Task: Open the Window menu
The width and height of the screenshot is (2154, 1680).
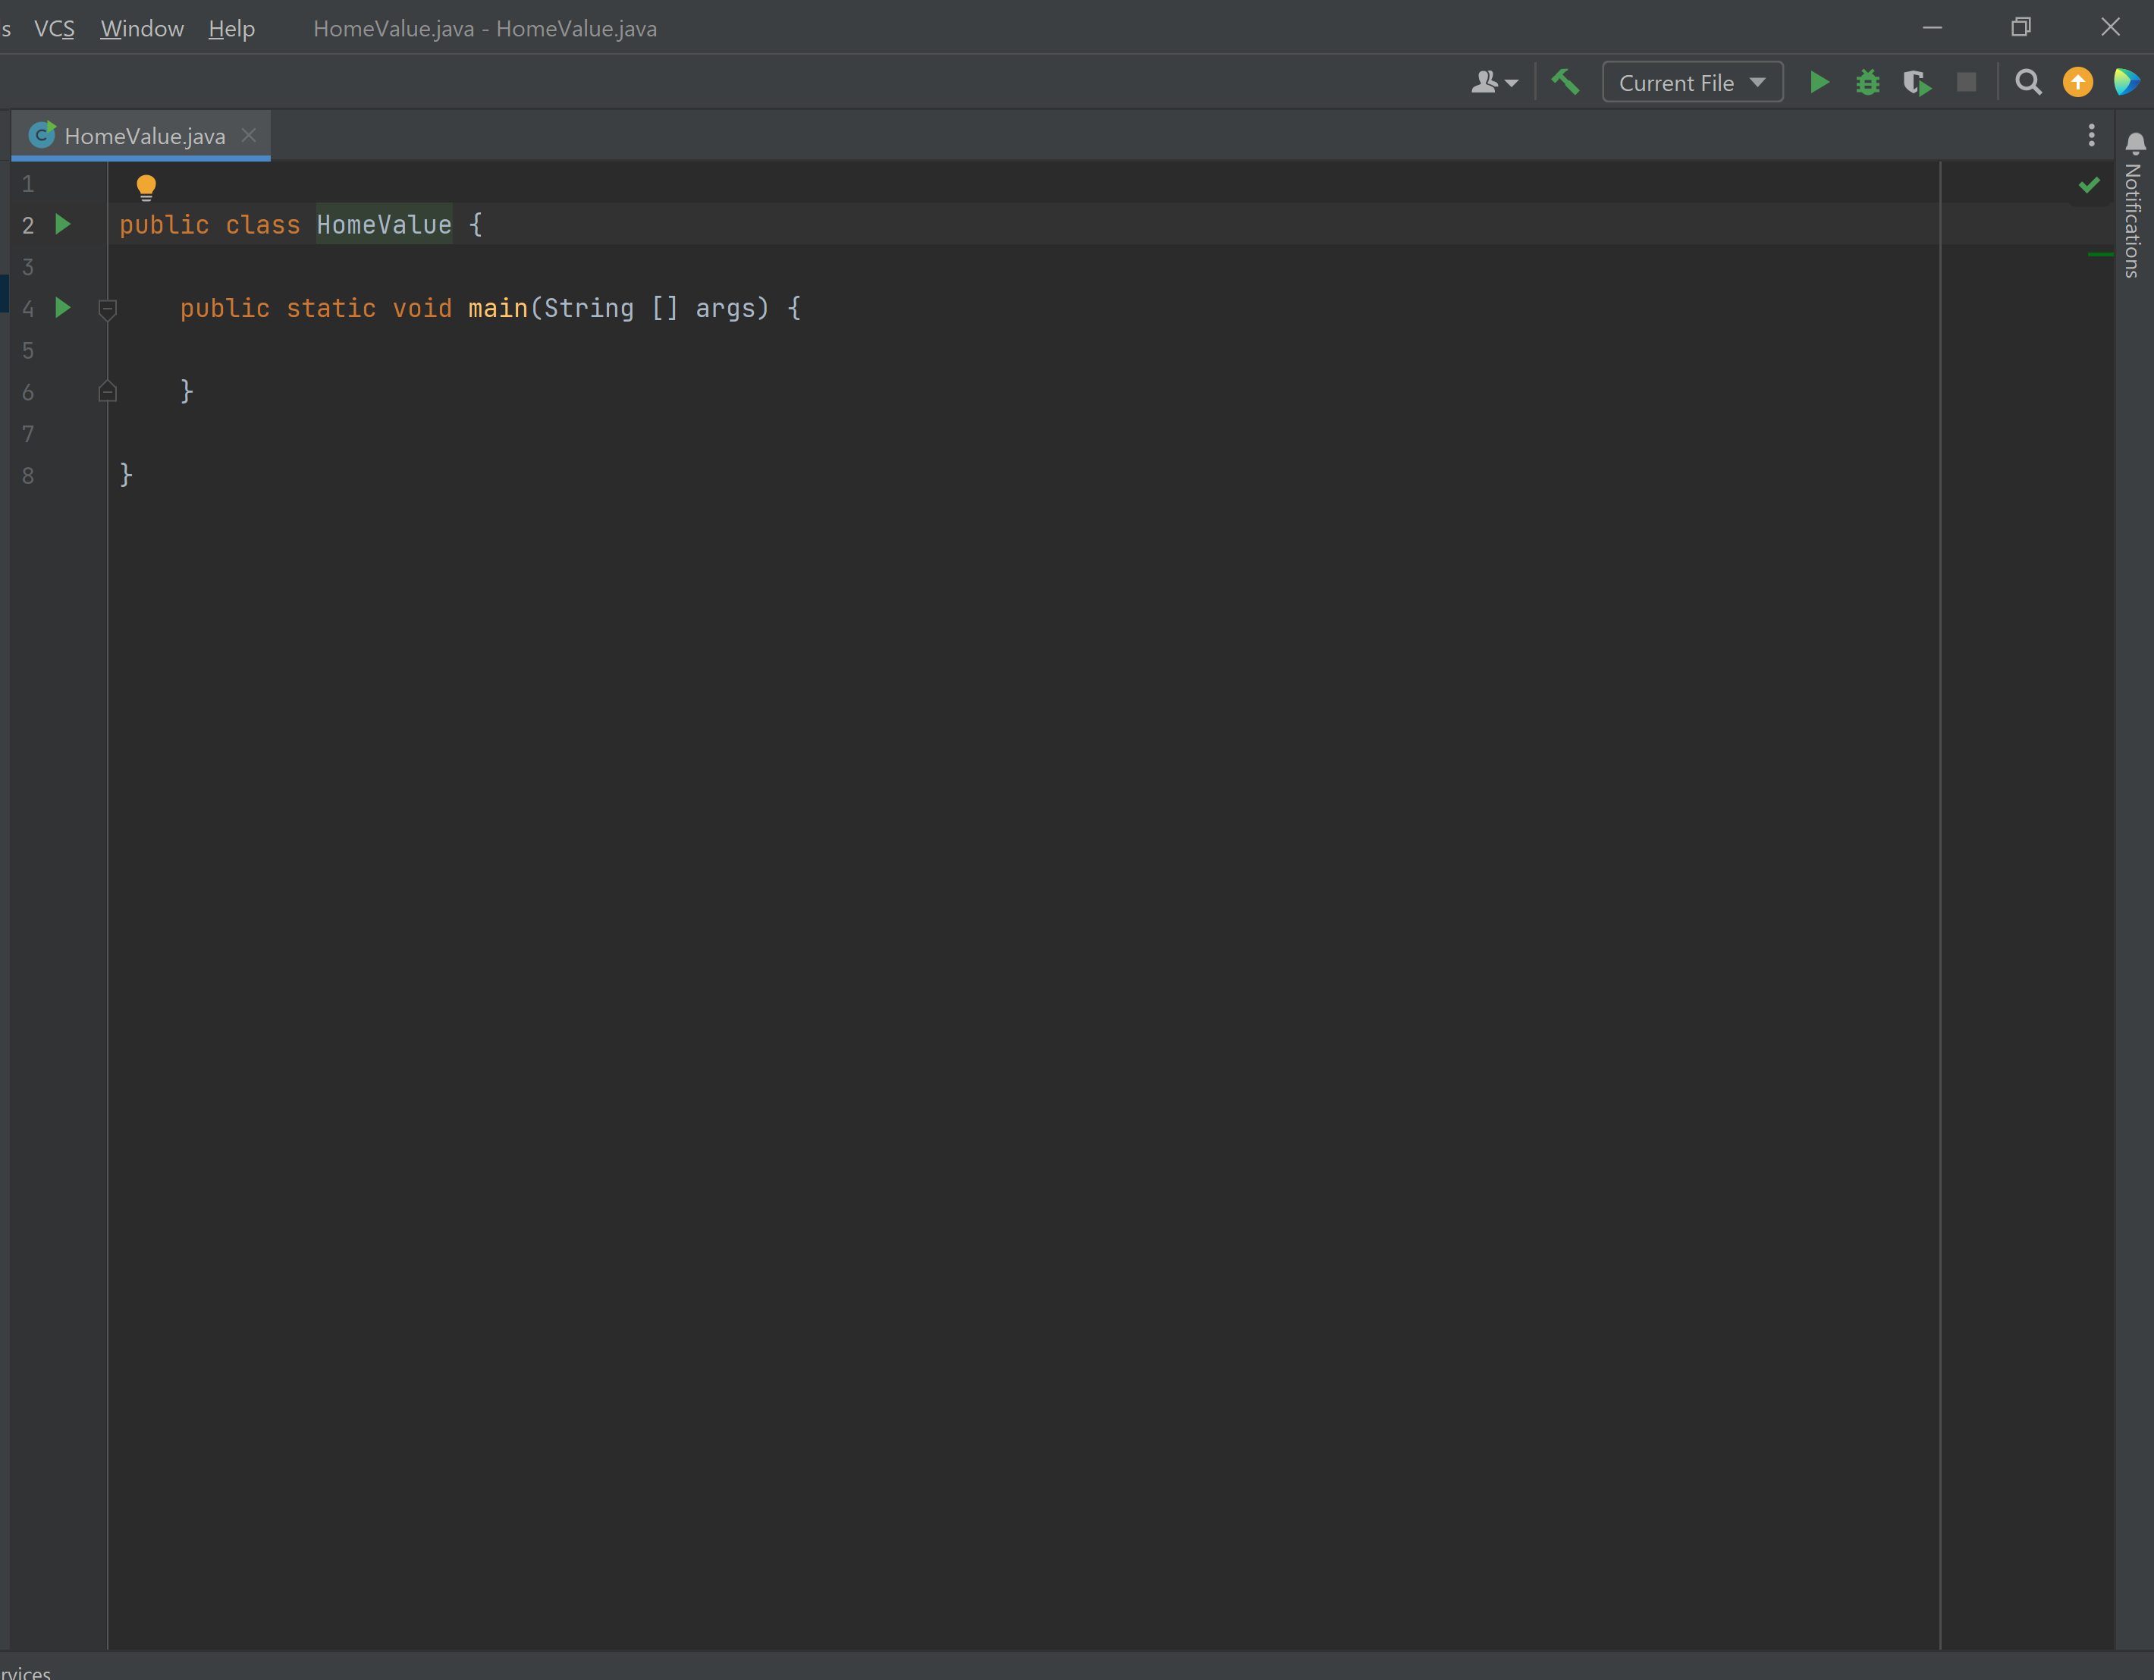Action: tap(142, 29)
